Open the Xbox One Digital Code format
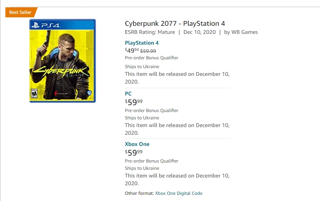320x201 pixels. click(x=179, y=193)
